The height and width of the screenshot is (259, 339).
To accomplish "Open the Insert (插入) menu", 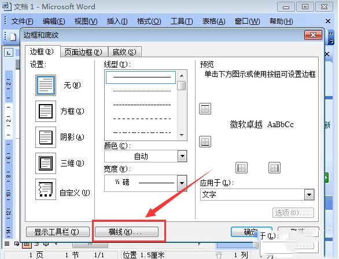I will click(x=117, y=21).
